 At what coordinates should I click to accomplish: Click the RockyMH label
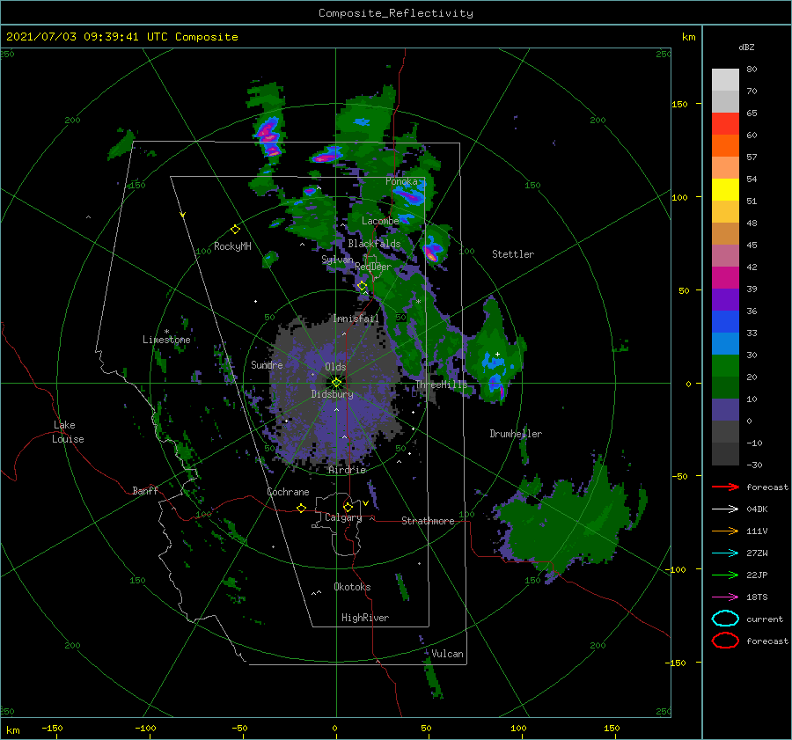(232, 246)
